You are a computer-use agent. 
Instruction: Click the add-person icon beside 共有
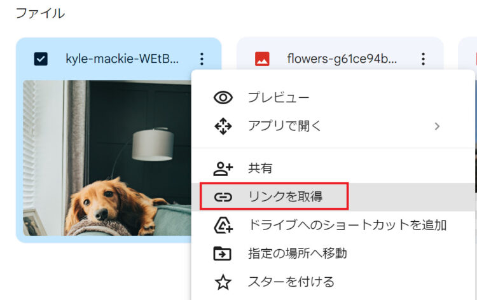click(x=223, y=168)
